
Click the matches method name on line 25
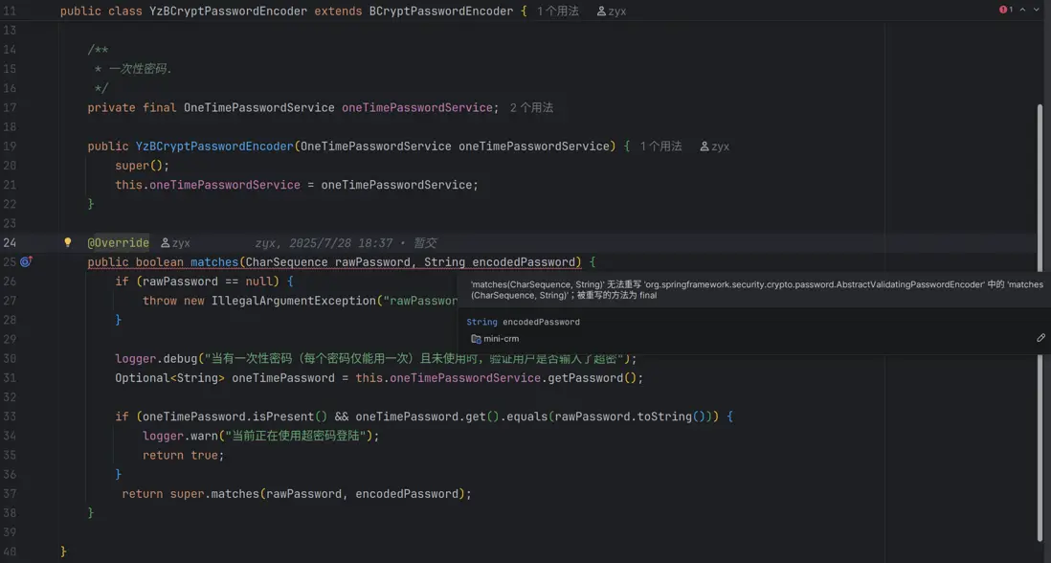tap(214, 262)
